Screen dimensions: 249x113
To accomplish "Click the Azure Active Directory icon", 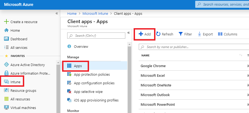I will point(6,65).
